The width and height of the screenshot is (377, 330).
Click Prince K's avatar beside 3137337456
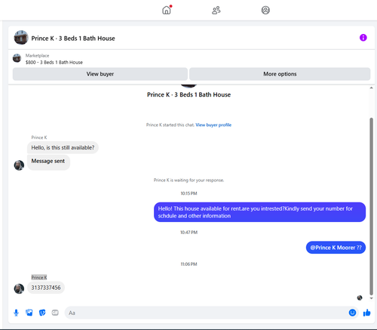pos(19,288)
